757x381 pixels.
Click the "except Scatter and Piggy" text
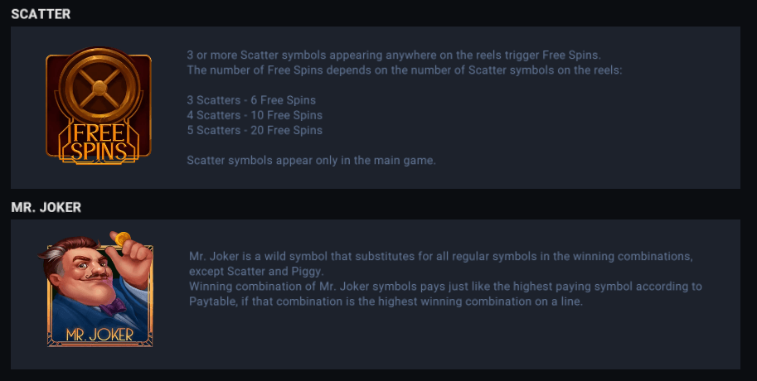coord(255,271)
